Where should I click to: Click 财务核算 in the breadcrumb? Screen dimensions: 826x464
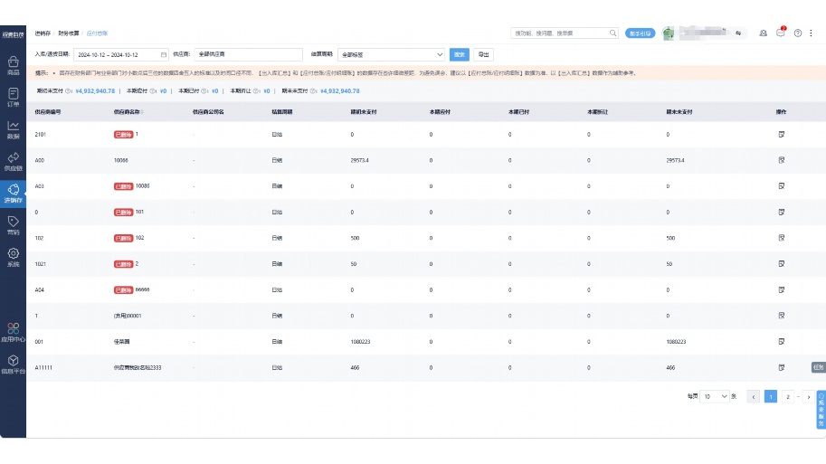click(68, 33)
